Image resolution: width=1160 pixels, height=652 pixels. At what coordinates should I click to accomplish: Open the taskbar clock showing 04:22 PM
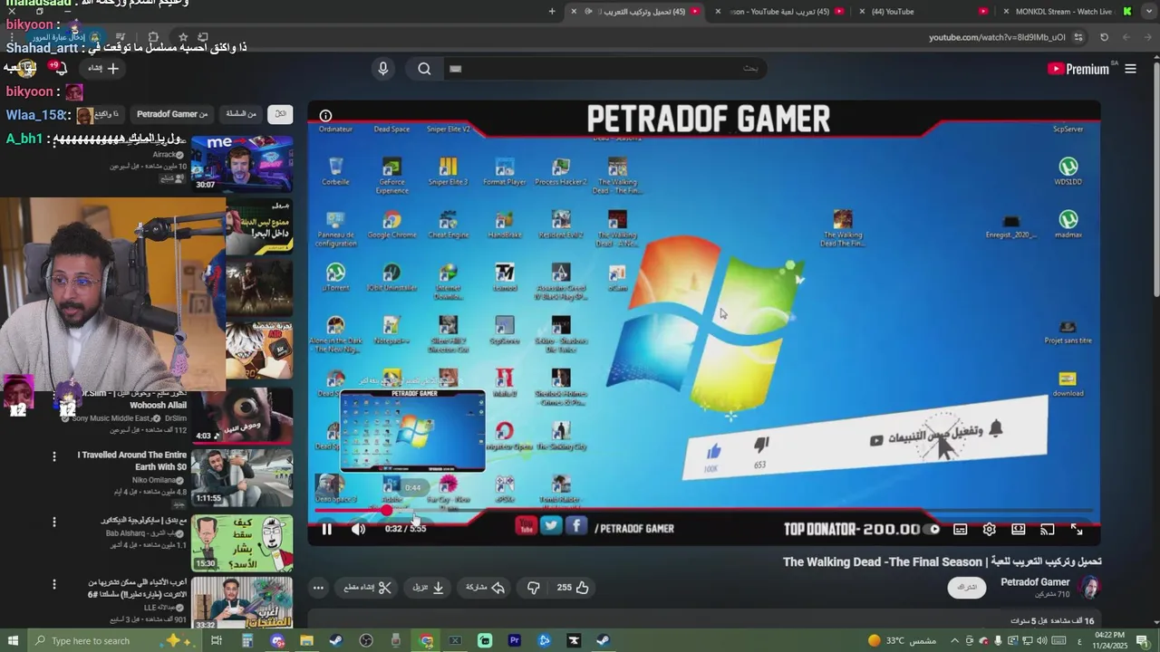pyautogui.click(x=1109, y=640)
